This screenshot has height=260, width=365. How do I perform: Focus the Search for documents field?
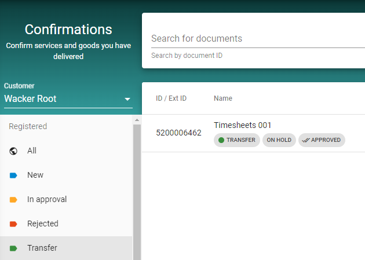tap(255, 39)
